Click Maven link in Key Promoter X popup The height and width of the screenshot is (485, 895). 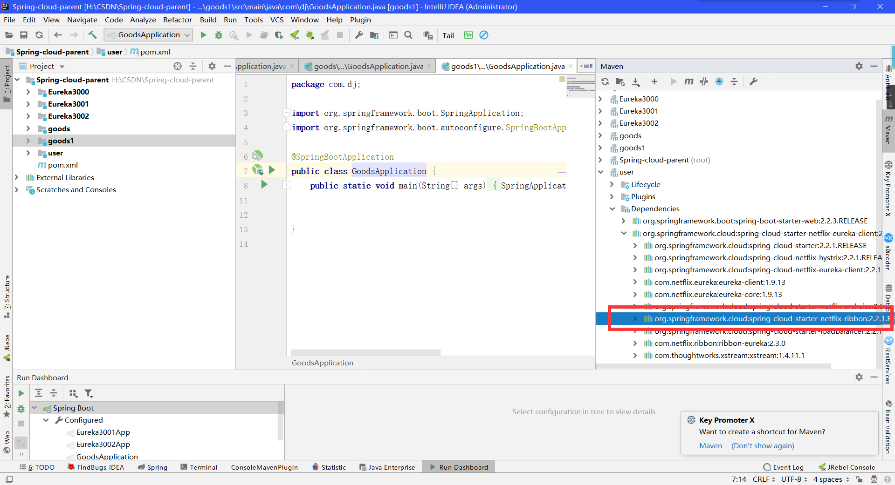tap(710, 445)
